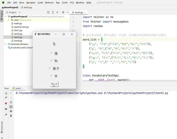This screenshot has height=139, width=177.
Task: Open the View menu
Action: (x=21, y=3)
